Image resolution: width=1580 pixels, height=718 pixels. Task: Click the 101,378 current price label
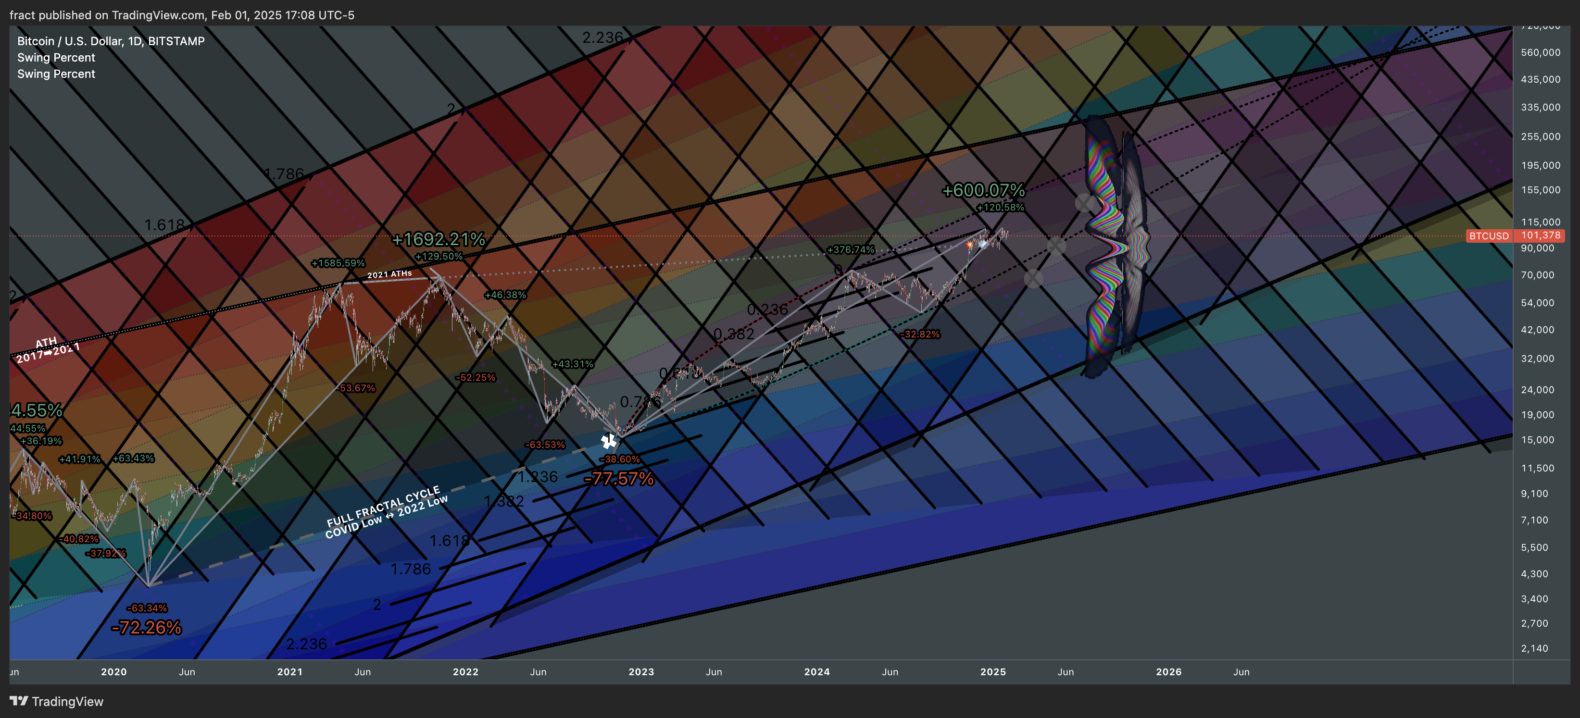(x=1540, y=235)
